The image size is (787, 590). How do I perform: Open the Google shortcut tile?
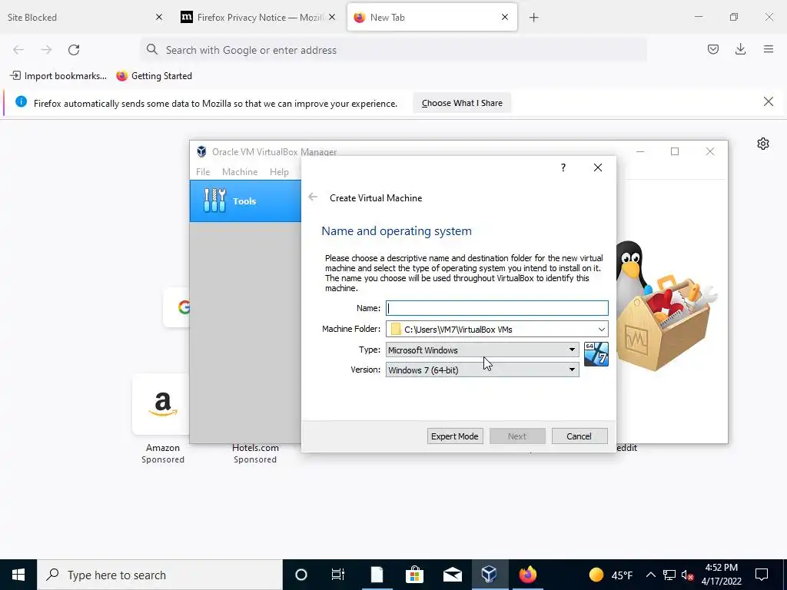pyautogui.click(x=177, y=307)
